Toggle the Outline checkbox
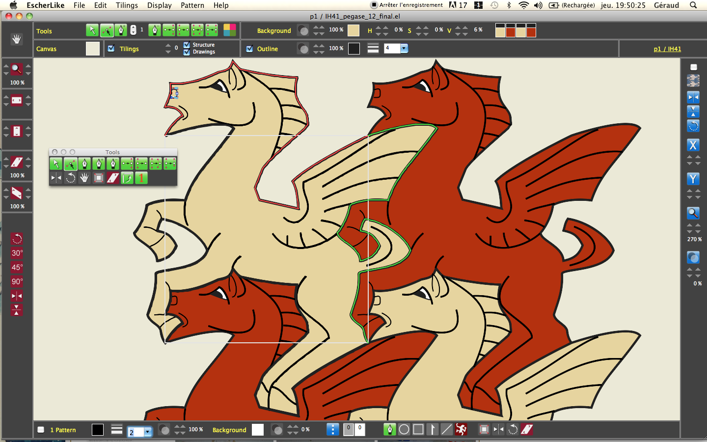707x442 pixels. pos(249,49)
